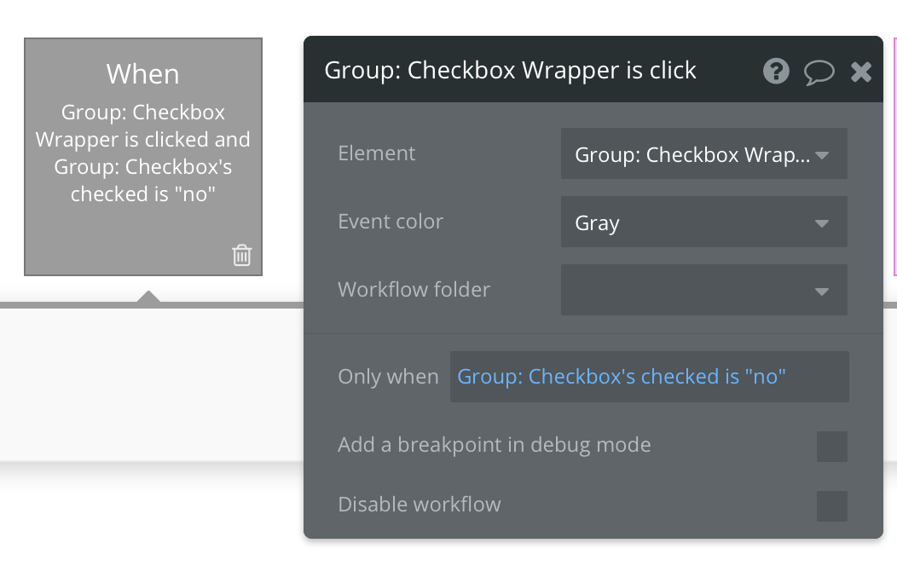Expand the empty Workflow folder dropdown
This screenshot has height=566, width=897.
tap(703, 290)
